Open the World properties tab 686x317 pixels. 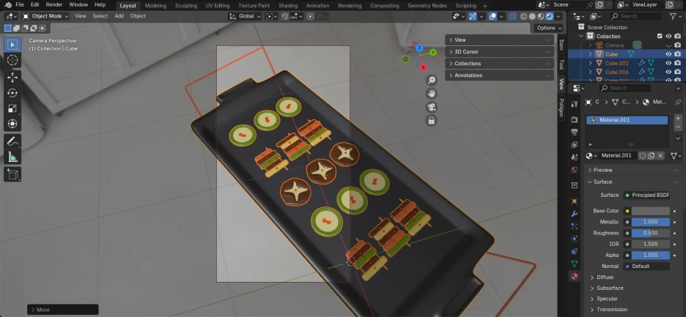pyautogui.click(x=575, y=170)
